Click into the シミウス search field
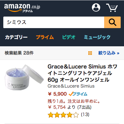The width and height of the screenshot is (124, 124). click(54, 22)
